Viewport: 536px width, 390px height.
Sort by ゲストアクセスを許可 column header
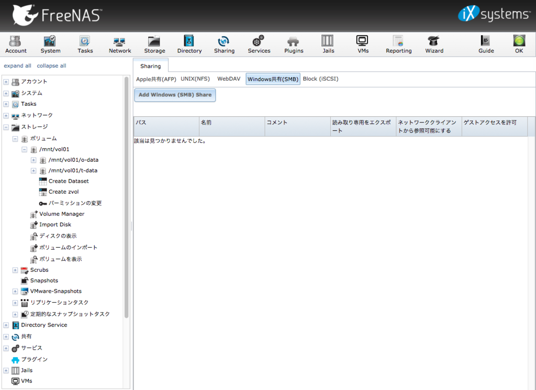(x=494, y=127)
